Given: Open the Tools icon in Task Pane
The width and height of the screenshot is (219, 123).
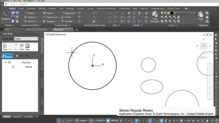Looking at the screenshot, I should coord(22,47).
